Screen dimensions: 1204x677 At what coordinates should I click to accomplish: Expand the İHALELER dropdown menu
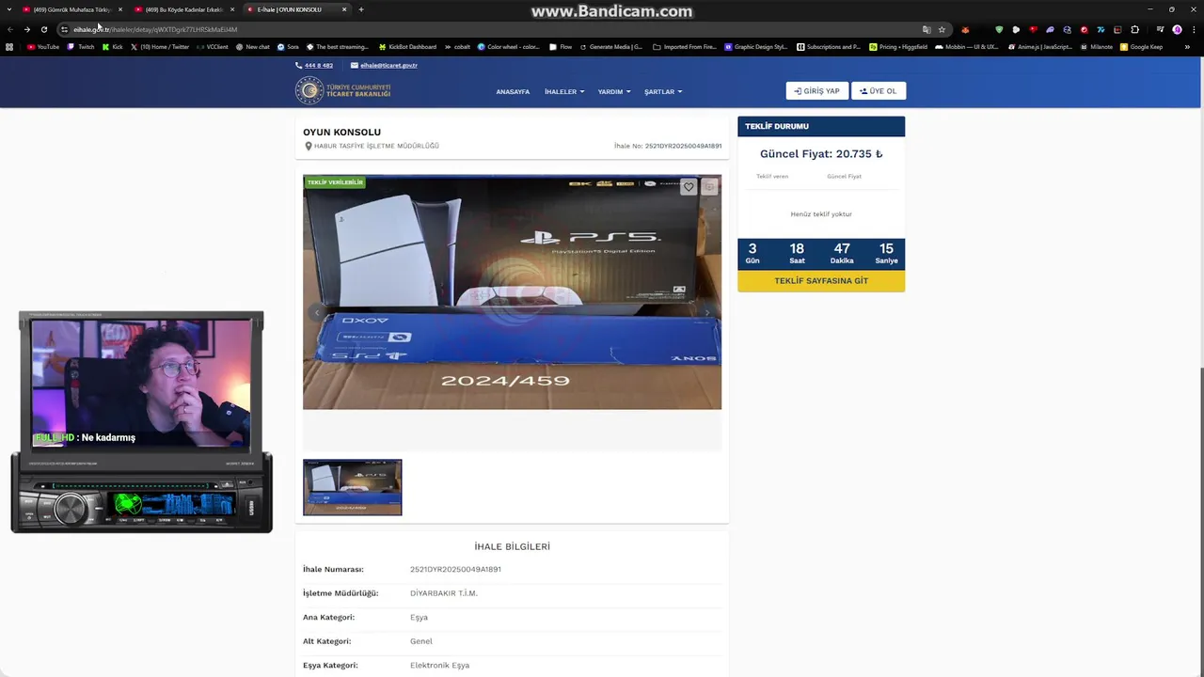(x=564, y=92)
